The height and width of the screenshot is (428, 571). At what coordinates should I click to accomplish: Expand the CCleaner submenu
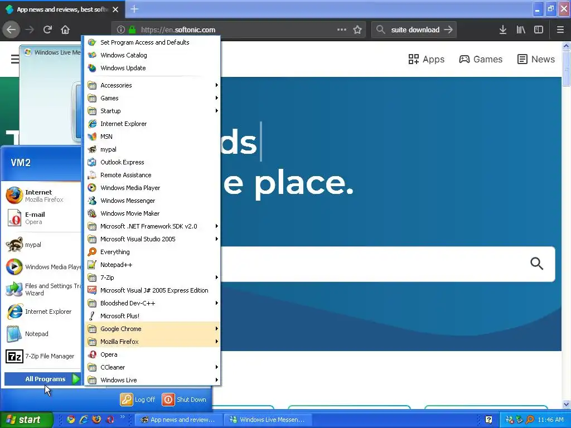point(152,367)
